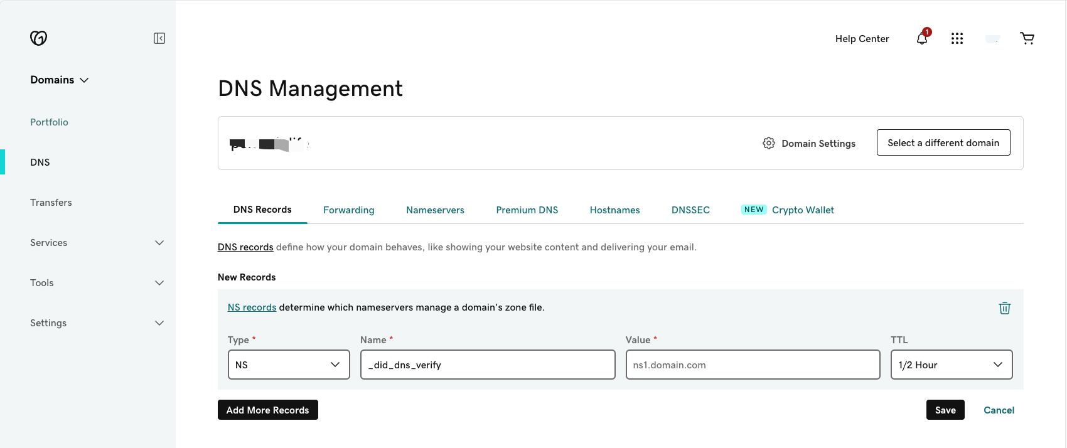Click Add More Records button
1067x448 pixels.
(x=267, y=410)
